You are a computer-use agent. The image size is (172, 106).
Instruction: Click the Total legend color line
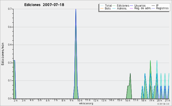tap(102, 6)
